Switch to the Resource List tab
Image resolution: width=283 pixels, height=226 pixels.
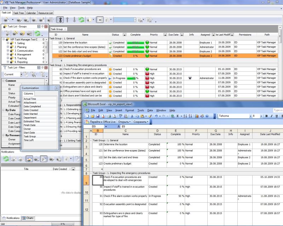pyautogui.click(x=46, y=13)
